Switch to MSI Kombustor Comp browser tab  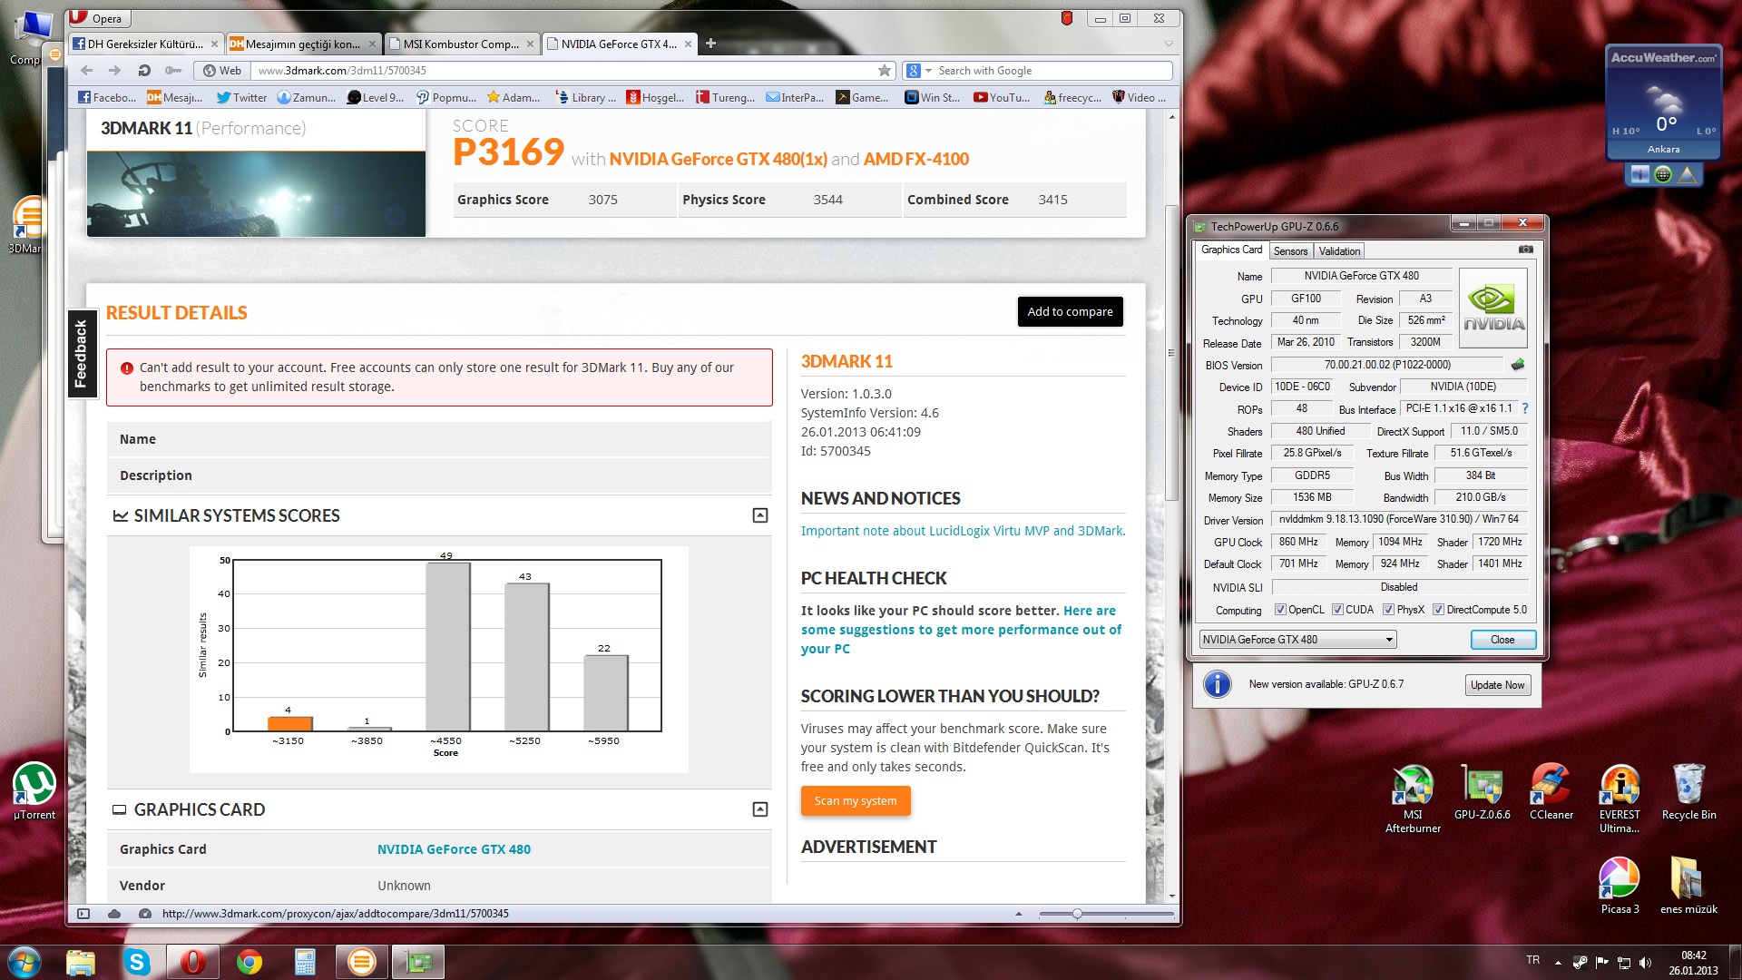[461, 44]
